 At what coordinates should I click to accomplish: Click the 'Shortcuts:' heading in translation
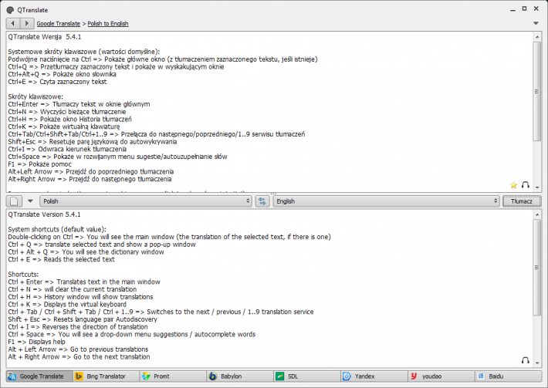[23, 275]
